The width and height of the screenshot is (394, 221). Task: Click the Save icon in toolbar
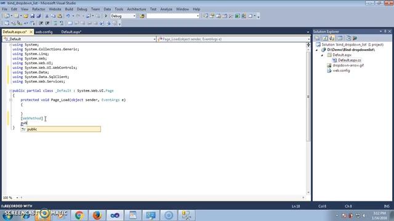[33, 16]
